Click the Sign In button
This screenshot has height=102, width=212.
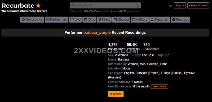pyautogui.click(x=180, y=5)
